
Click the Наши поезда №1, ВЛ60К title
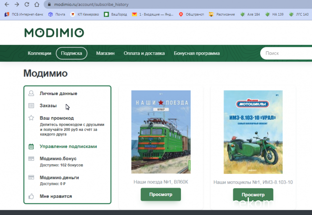pos(161,182)
